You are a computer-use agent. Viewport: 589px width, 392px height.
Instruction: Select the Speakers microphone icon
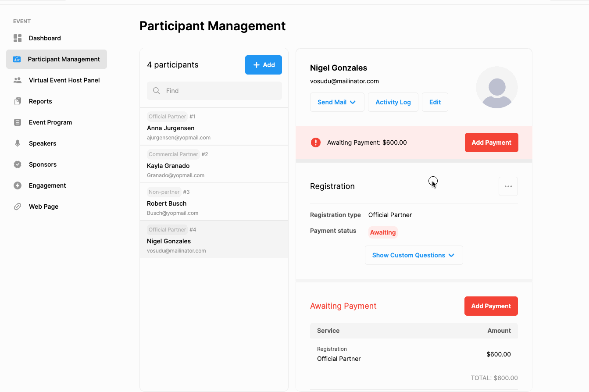[18, 143]
